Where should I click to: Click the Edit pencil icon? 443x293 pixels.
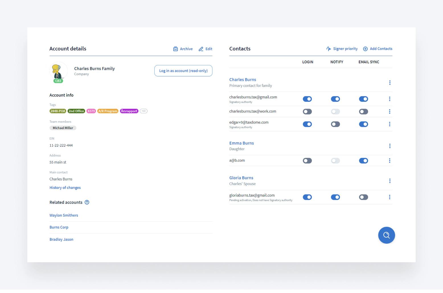pyautogui.click(x=201, y=49)
